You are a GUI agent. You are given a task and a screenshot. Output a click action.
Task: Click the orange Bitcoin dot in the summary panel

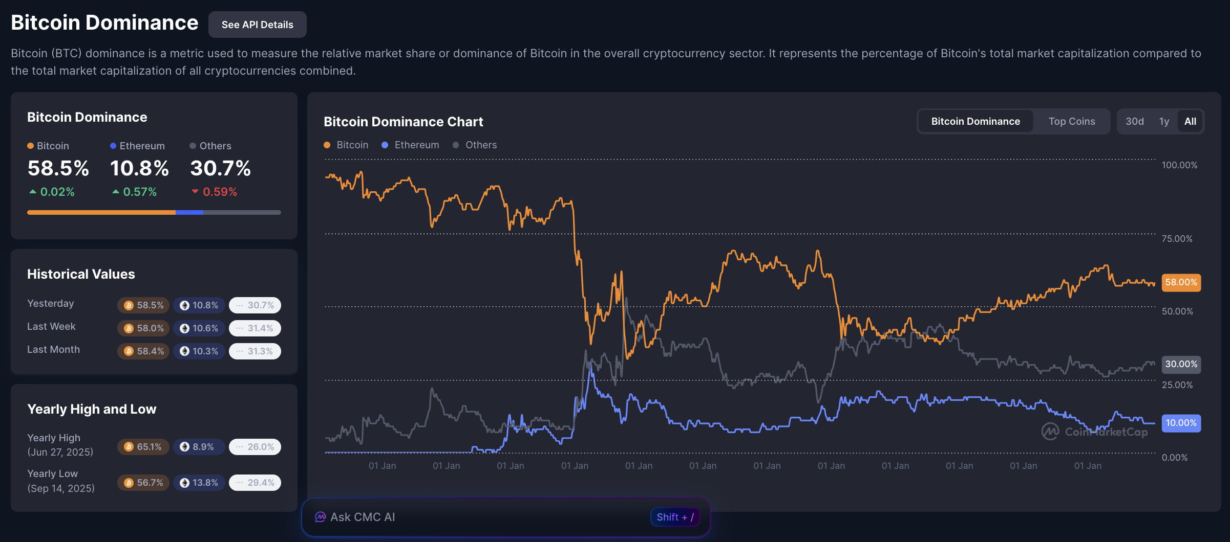click(x=30, y=146)
